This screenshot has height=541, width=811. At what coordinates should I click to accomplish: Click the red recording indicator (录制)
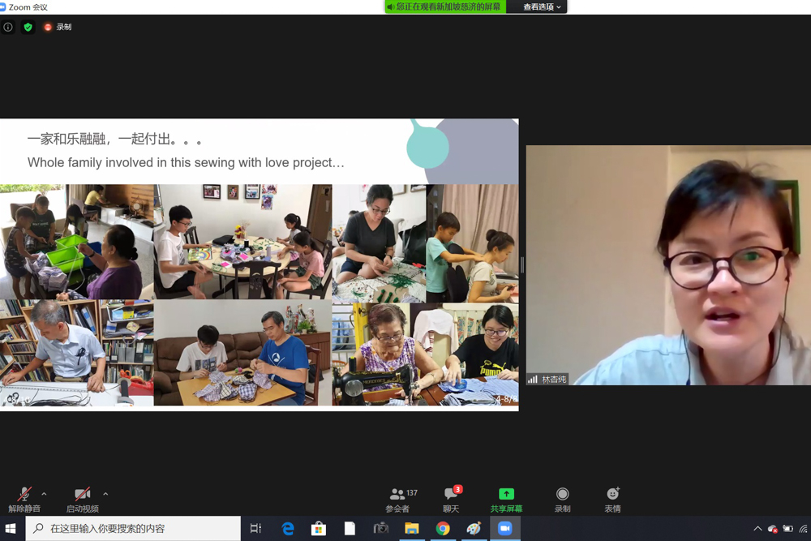(x=58, y=27)
